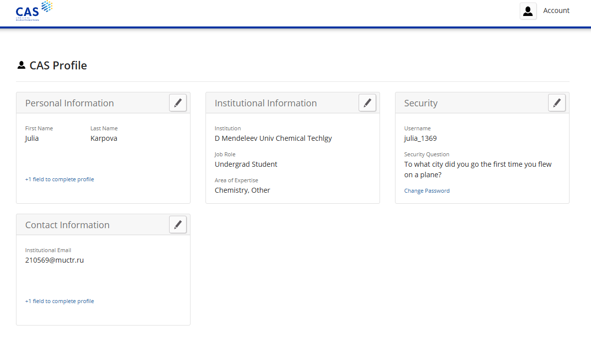This screenshot has width=591, height=347.
Task: Select the Personal Information panel header
Action: tap(69, 103)
